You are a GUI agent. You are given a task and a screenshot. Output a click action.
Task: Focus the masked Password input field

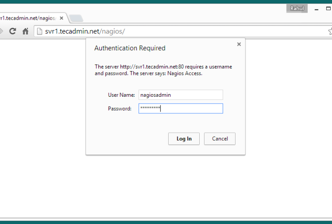click(180, 108)
